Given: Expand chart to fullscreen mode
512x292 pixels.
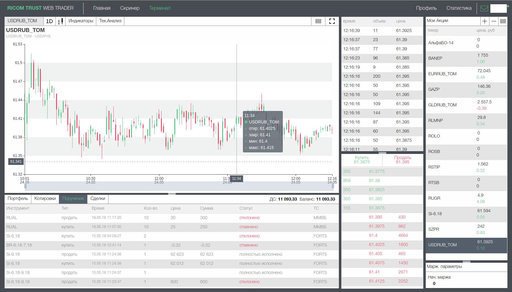Looking at the screenshot, I should pos(332,21).
